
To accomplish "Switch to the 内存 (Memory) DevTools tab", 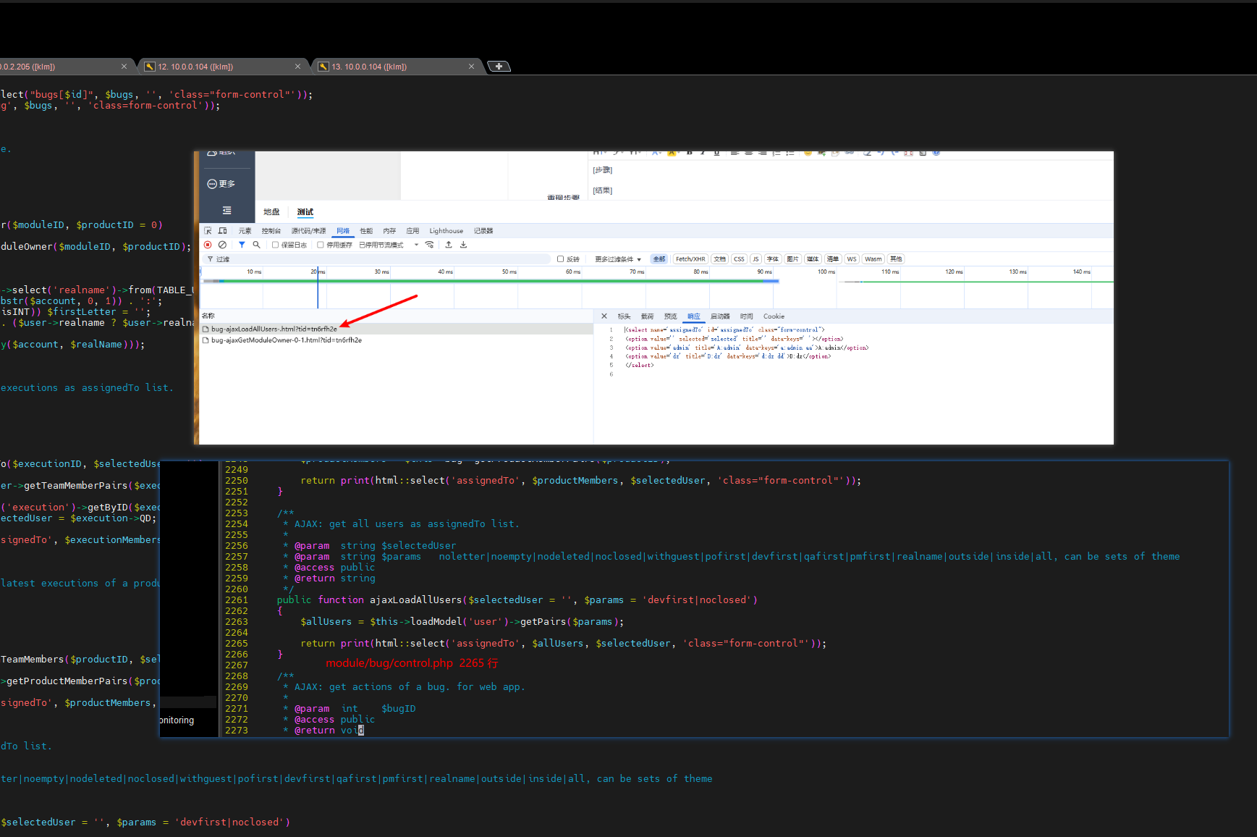I will (x=389, y=231).
